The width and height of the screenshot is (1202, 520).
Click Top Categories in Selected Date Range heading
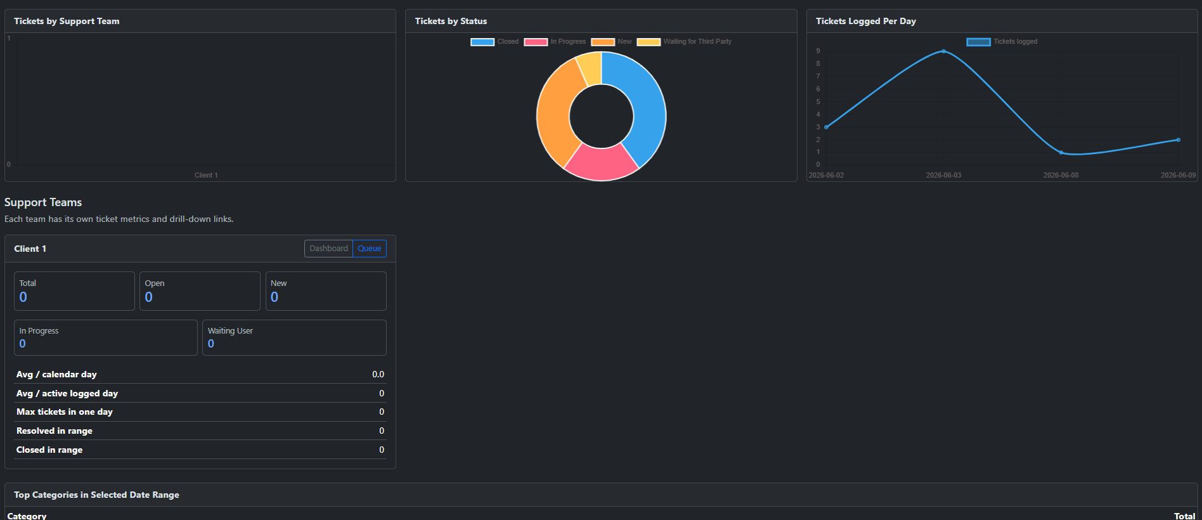[96, 495]
